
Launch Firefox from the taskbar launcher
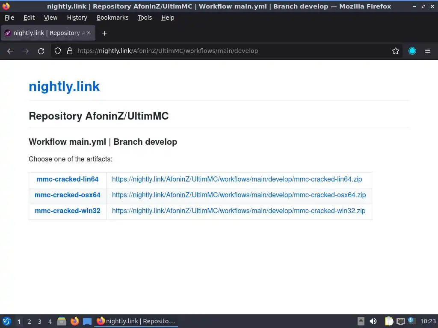[x=74, y=321]
